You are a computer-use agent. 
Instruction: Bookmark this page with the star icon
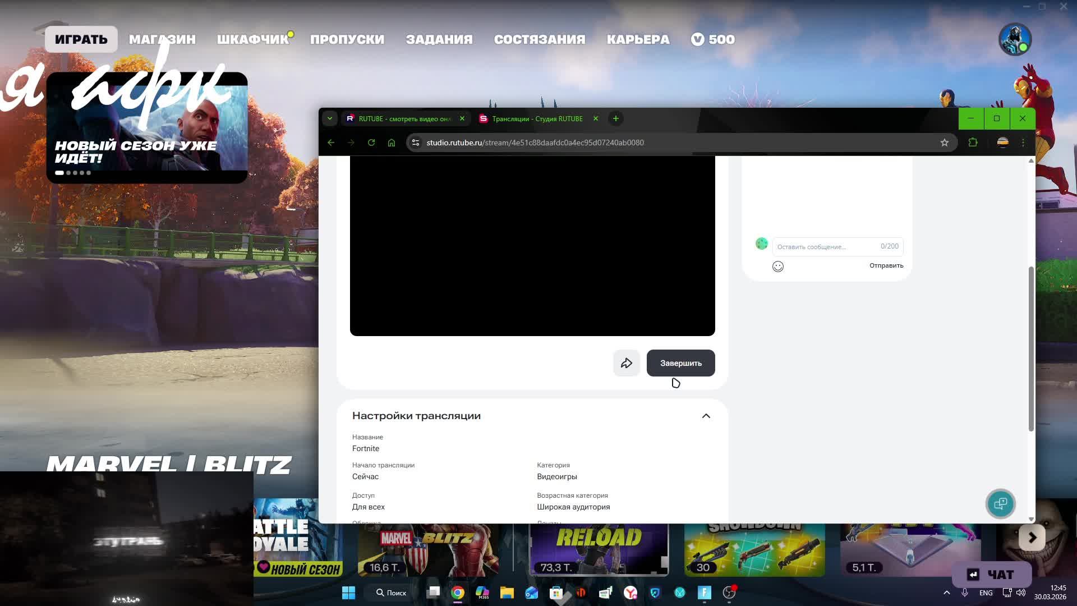945,143
